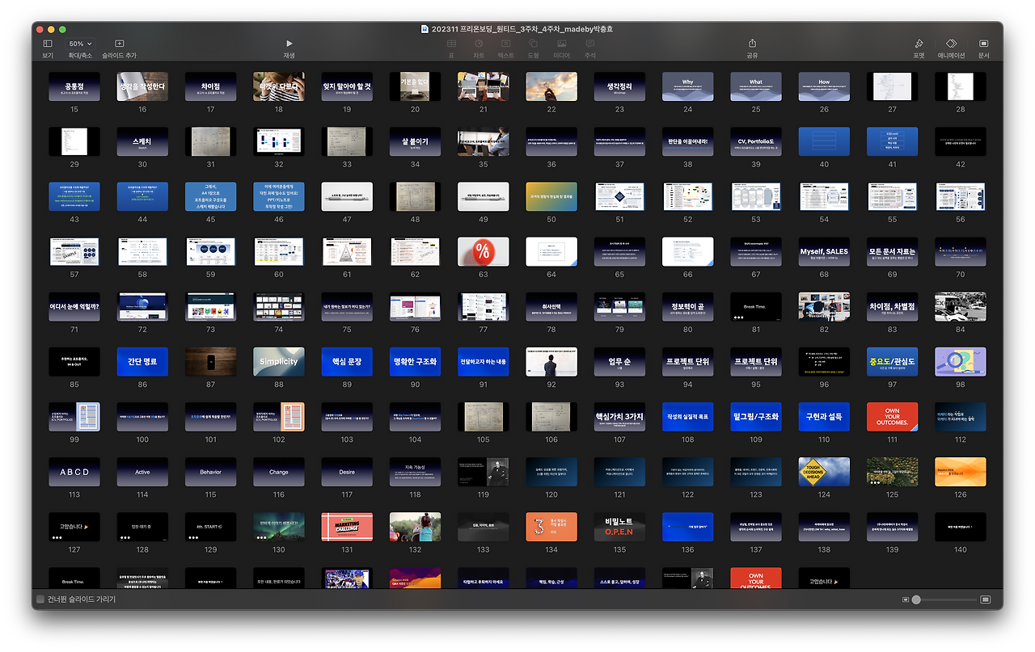Open the 보기 (View) toolbar menu
This screenshot has width=1035, height=652.
(48, 44)
